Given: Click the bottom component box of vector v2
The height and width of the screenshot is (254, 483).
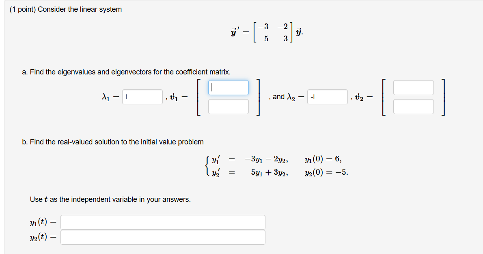Looking at the screenshot, I should click(413, 106).
